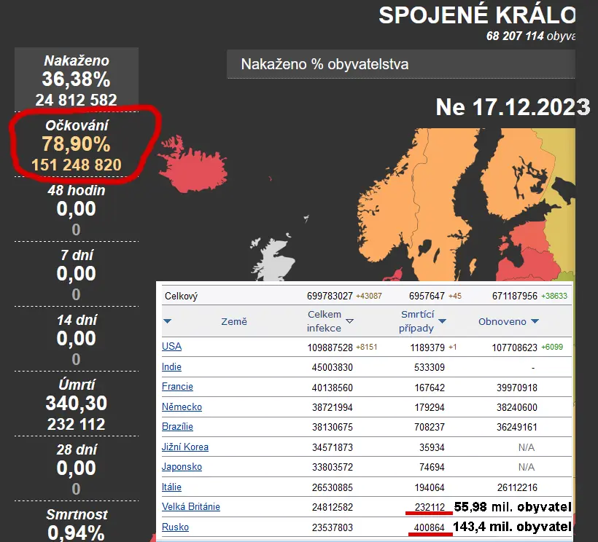Click the sort arrow next to Obnoveno
598x542 pixels.
coord(535,321)
